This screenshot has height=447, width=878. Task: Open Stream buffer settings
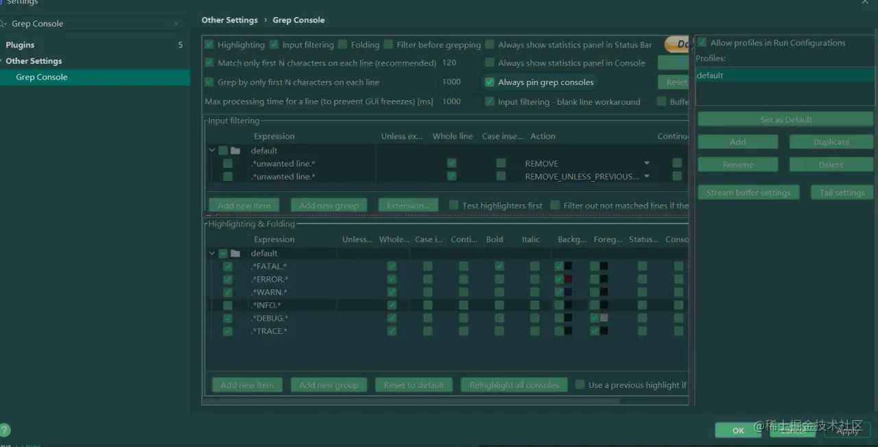click(748, 193)
